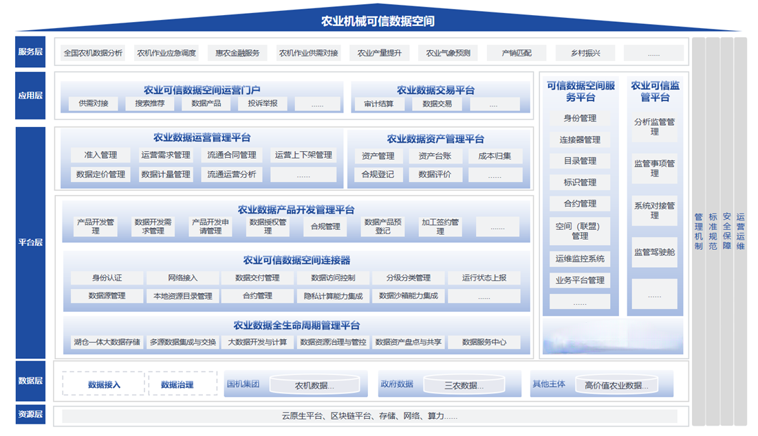The image size is (758, 436).
Task: Select the 数据定价管理 module
Action: point(100,174)
